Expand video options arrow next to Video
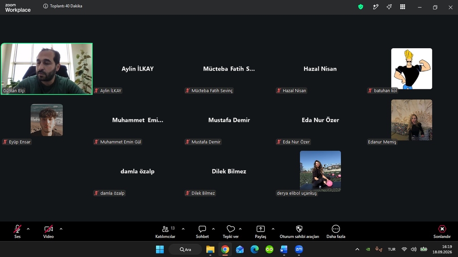The height and width of the screenshot is (257, 458). [61, 229]
